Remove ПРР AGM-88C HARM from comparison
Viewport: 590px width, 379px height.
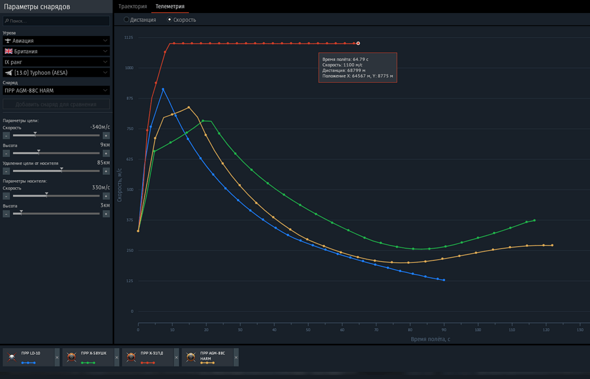[x=237, y=358]
